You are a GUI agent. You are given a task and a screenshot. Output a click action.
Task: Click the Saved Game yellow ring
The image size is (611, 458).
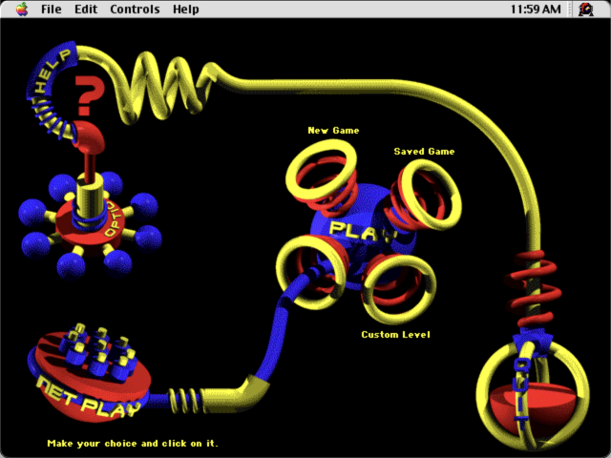click(x=431, y=194)
